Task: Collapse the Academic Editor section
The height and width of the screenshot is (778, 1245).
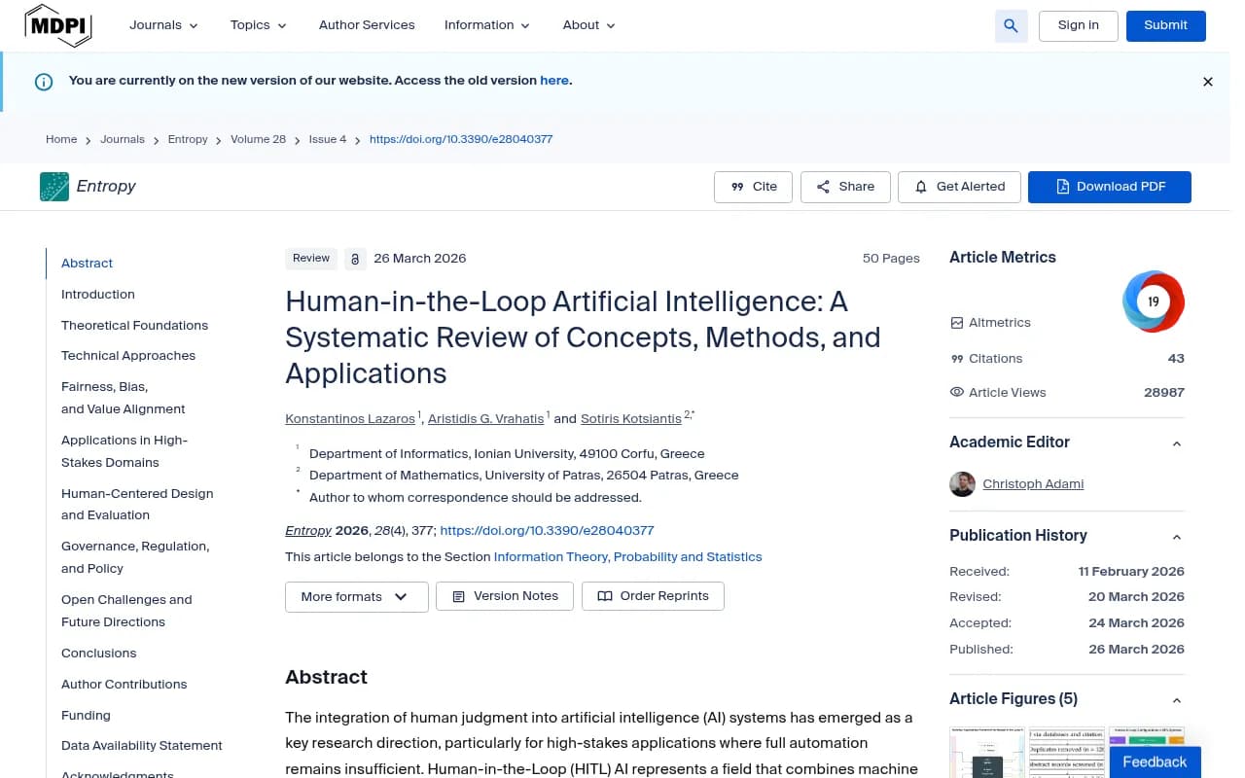Action: [x=1177, y=443]
